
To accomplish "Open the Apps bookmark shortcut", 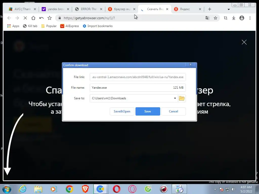I will click(13, 26).
